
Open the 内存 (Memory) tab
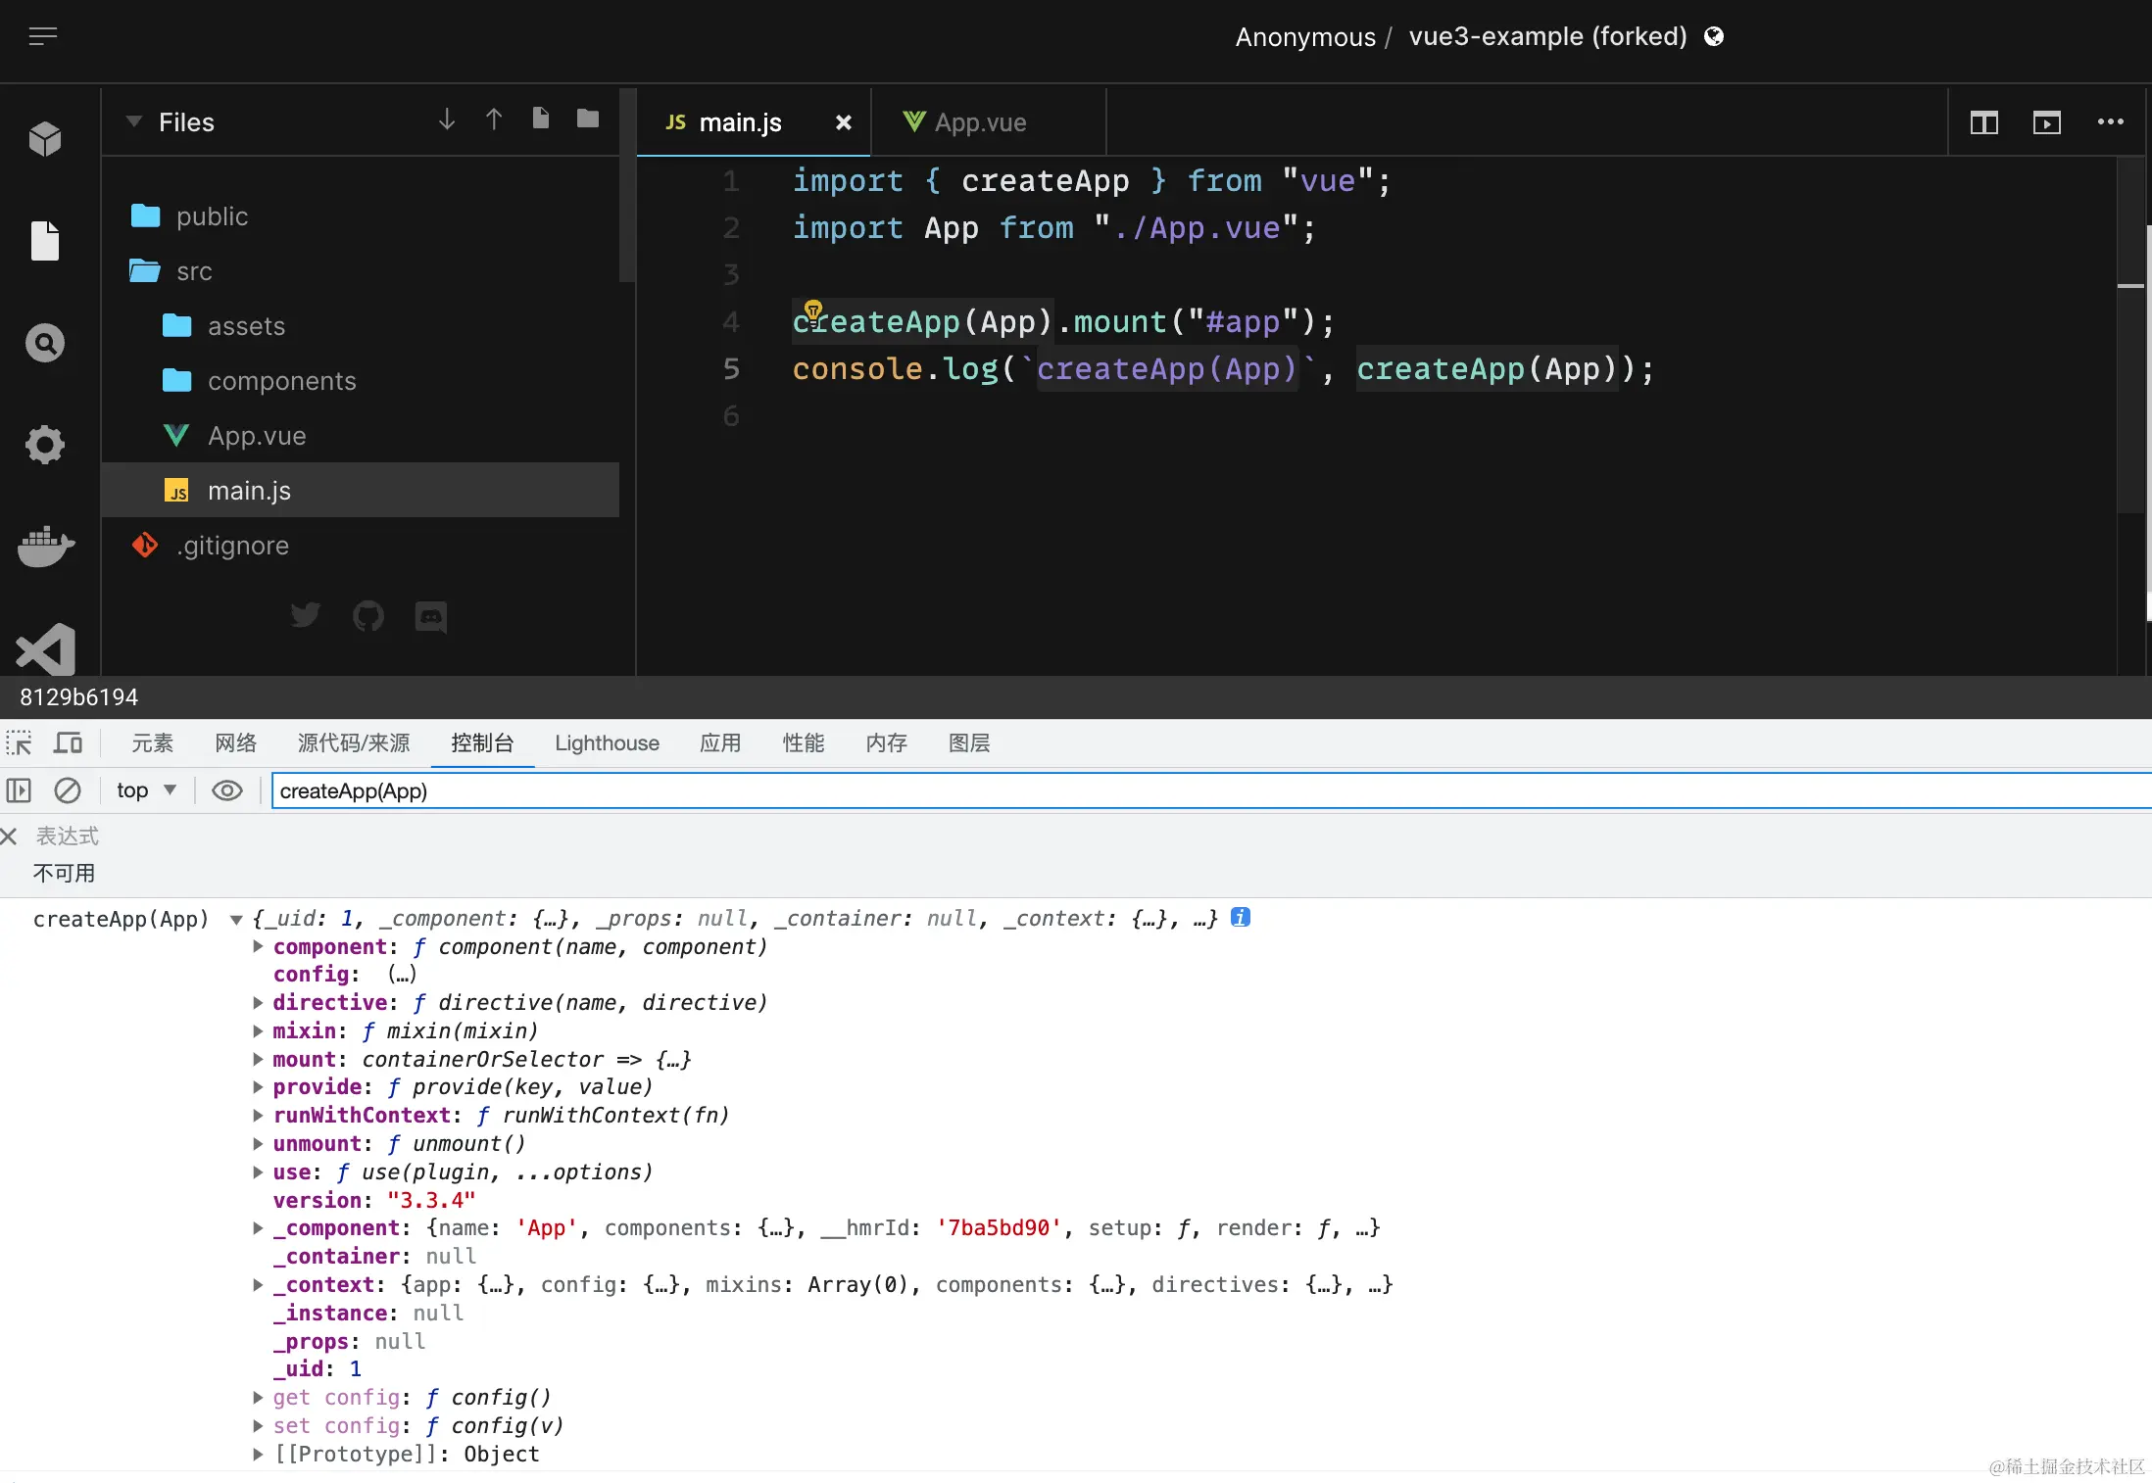(x=886, y=743)
